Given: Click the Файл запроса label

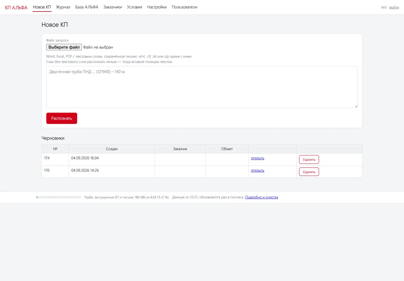Looking at the screenshot, I should tap(57, 40).
